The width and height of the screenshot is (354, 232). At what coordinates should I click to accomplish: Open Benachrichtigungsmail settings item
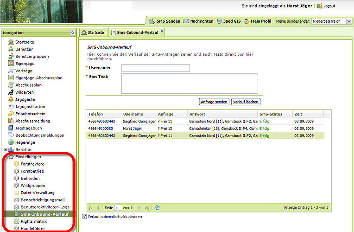(x=43, y=200)
